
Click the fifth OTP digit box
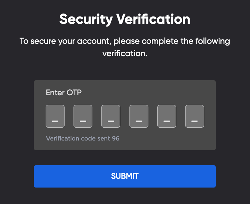[166, 116]
